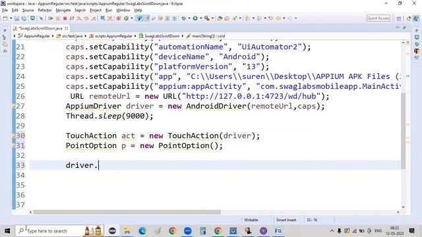Image resolution: width=422 pixels, height=237 pixels.
Task: Click the warning marker on line 27
Action: coord(13,106)
